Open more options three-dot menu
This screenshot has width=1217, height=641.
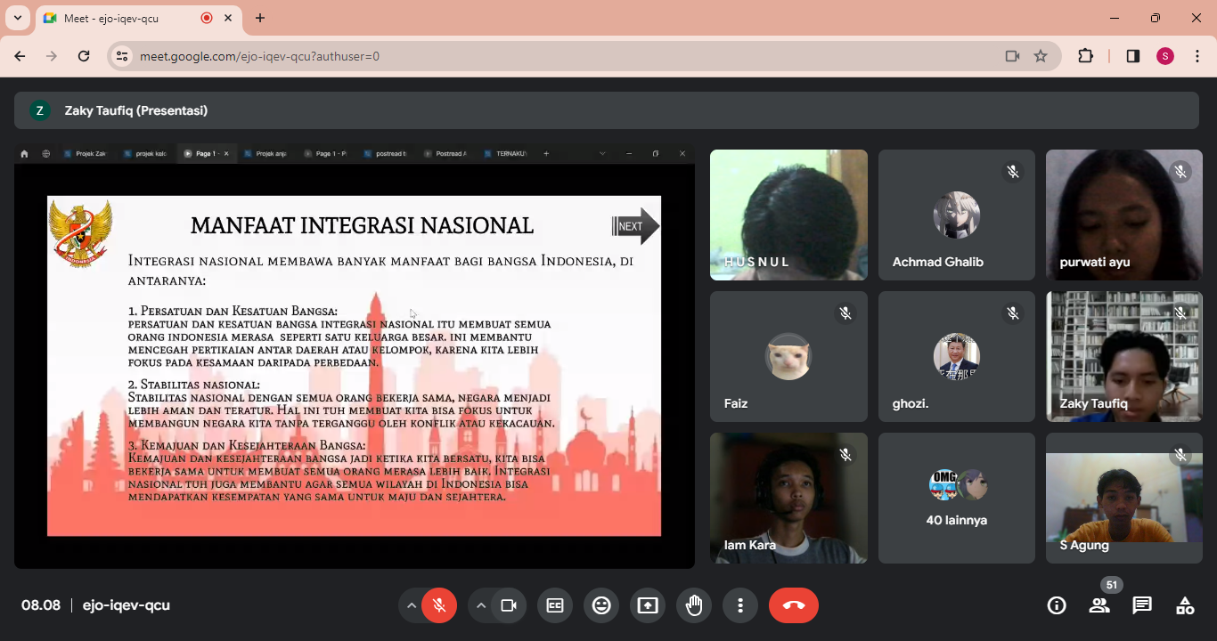[x=740, y=605]
